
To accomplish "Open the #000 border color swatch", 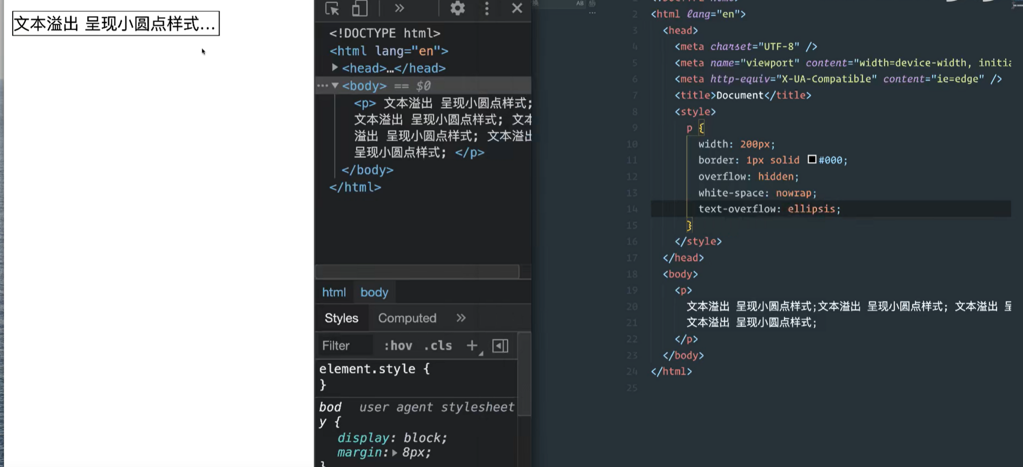I will (812, 159).
